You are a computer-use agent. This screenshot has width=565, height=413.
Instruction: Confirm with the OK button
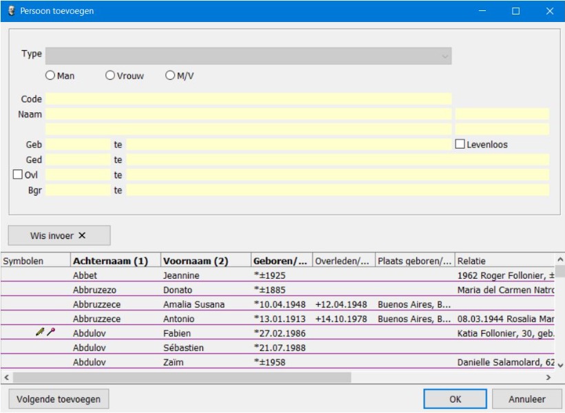(x=455, y=399)
